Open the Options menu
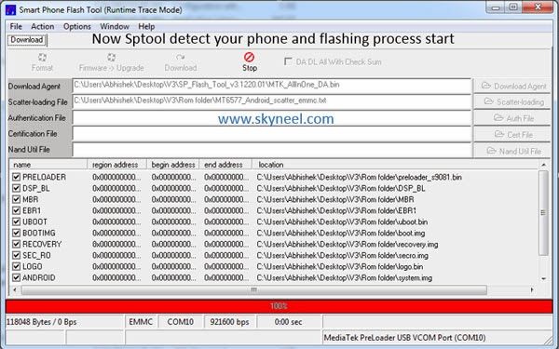559x349 pixels. coord(77,26)
